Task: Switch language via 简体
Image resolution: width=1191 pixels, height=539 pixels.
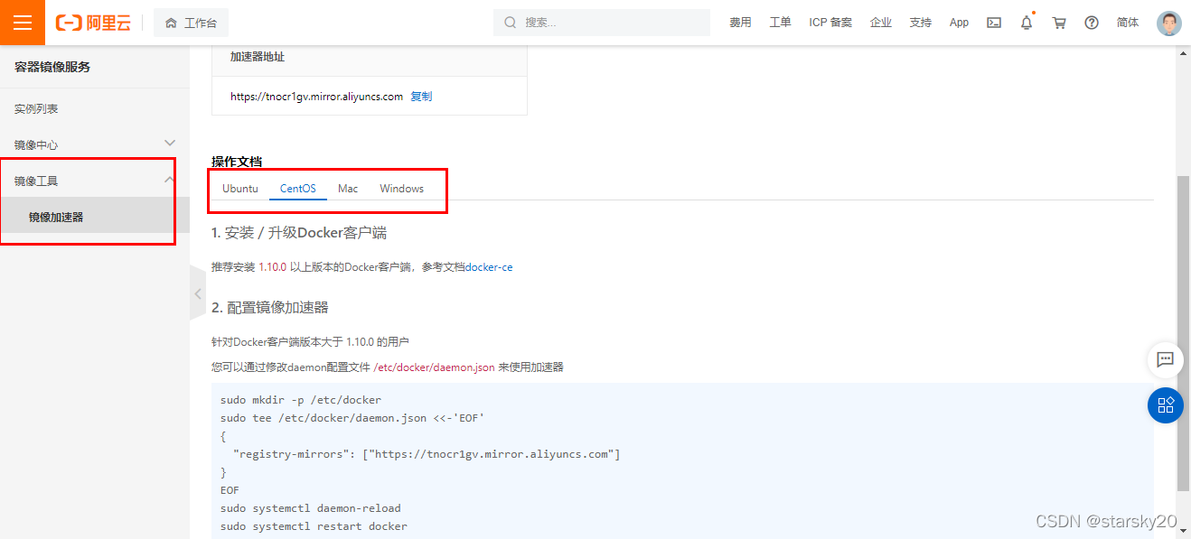Action: click(1128, 23)
